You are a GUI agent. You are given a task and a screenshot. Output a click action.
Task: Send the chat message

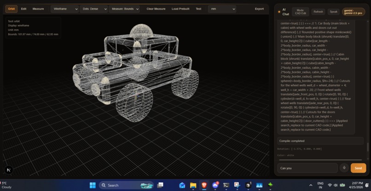(x=358, y=168)
